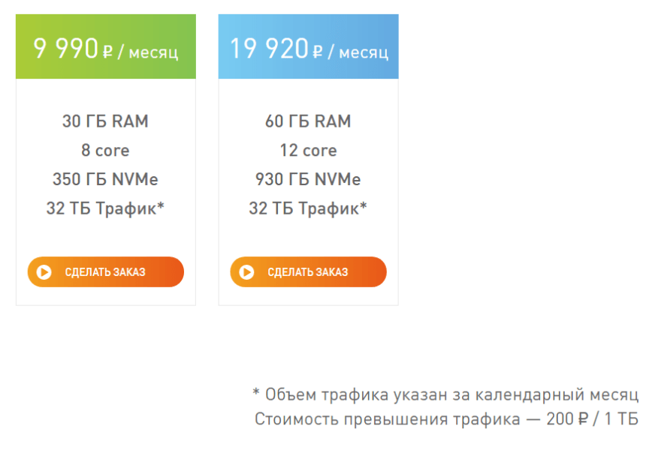Click 32 ТБ Трафик* in first plan
Viewport: 646px width, 453px height.
(x=105, y=208)
